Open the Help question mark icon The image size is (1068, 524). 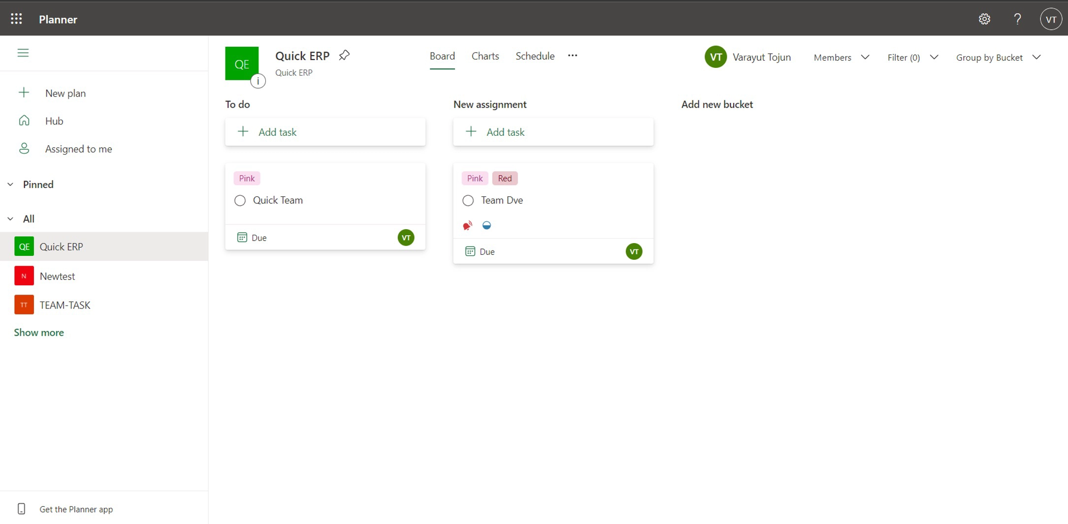[1017, 19]
